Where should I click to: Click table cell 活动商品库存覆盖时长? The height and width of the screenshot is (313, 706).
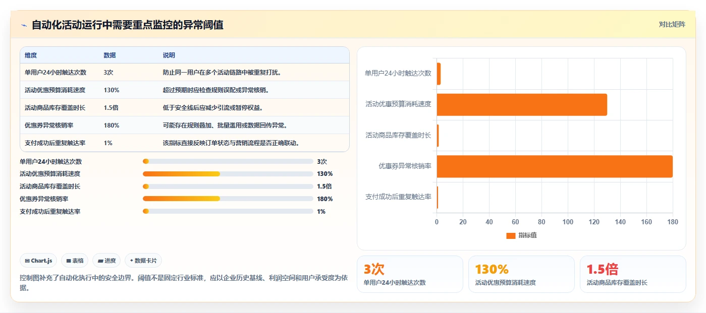55,108
